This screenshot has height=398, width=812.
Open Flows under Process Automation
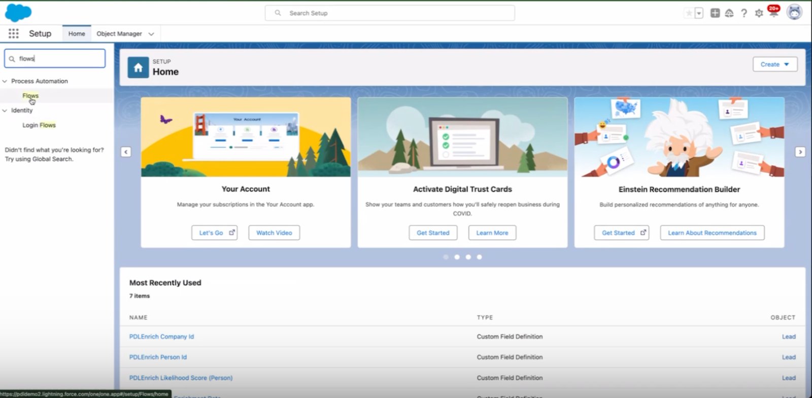30,96
